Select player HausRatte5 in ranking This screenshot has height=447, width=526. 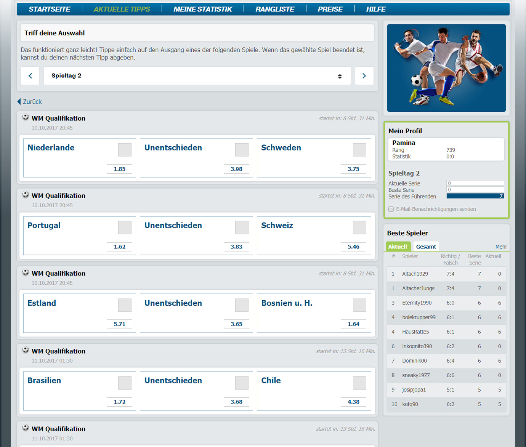(415, 332)
